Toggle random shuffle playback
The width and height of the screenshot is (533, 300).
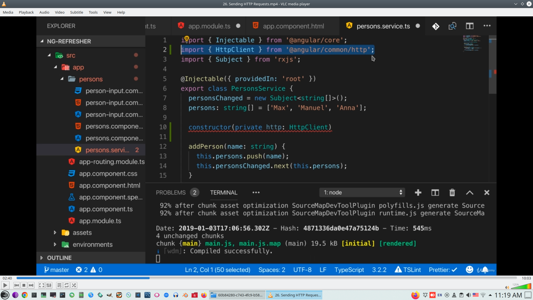[x=74, y=285]
